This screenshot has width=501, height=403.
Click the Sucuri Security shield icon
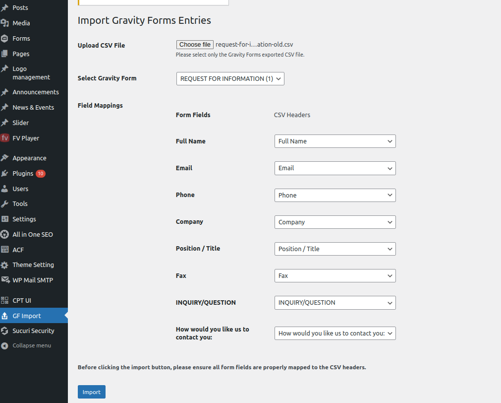click(x=4, y=331)
